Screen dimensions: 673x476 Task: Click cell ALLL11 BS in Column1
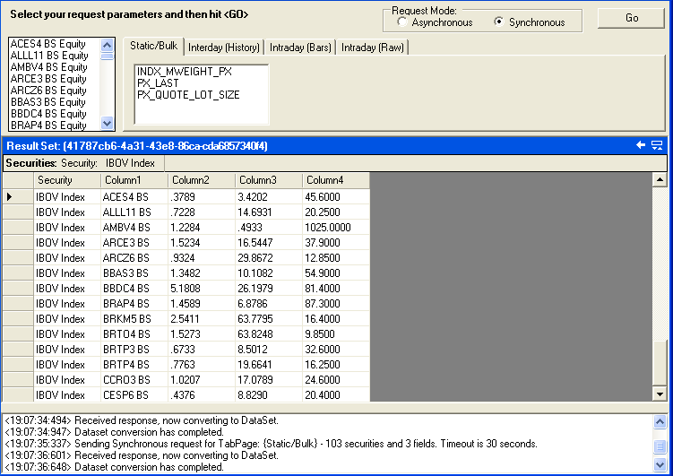134,212
